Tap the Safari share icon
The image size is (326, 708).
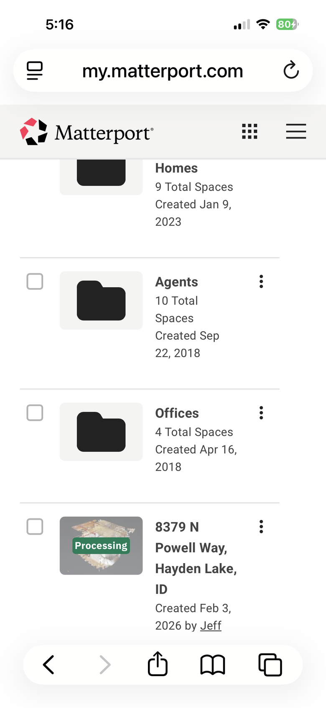[x=158, y=664]
